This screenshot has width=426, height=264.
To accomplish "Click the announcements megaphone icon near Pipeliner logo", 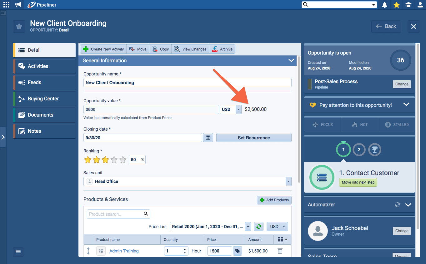I will tap(18, 5).
